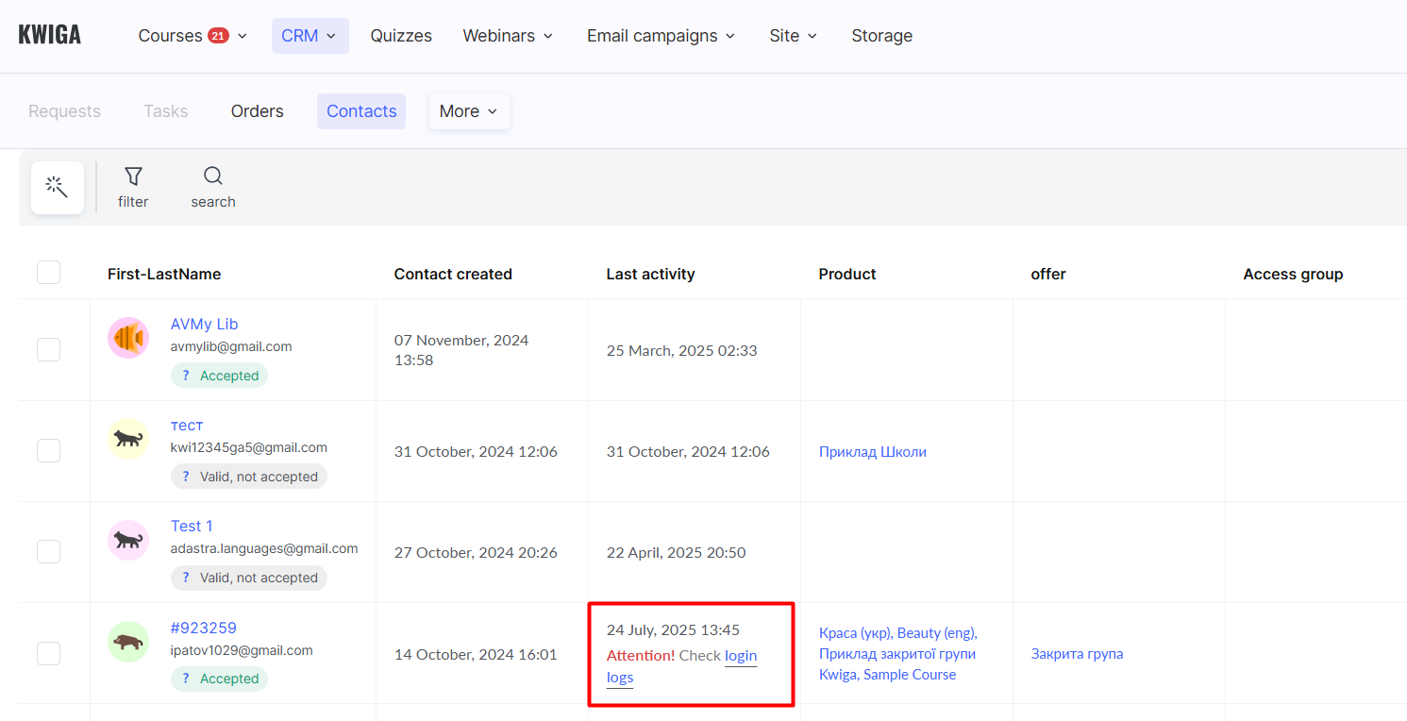The image size is (1407, 721).
Task: Open the More dropdown
Action: tap(468, 111)
